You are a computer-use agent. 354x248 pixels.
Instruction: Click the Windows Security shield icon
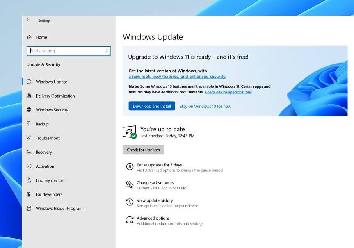[29, 110]
